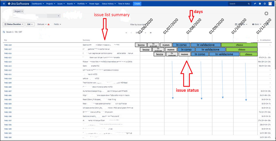
Task: Open the help question mark icon
Action: tap(260, 4)
